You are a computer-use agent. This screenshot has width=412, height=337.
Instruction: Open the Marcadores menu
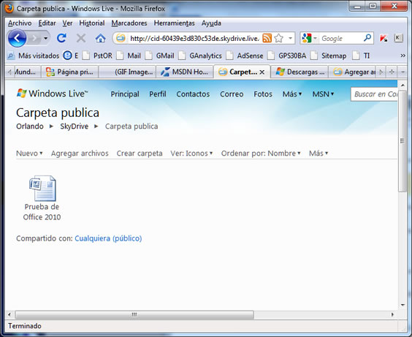click(x=129, y=23)
